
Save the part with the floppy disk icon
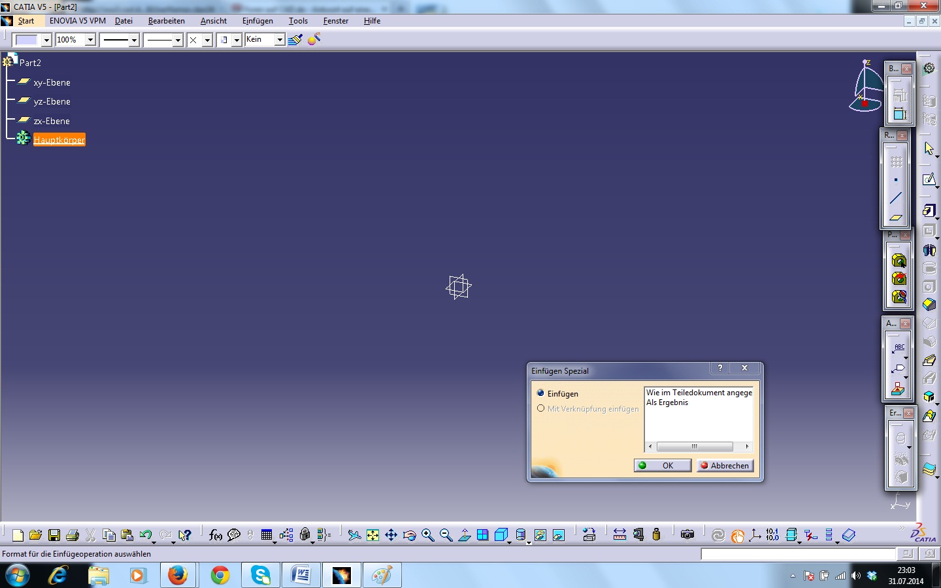pyautogui.click(x=54, y=535)
